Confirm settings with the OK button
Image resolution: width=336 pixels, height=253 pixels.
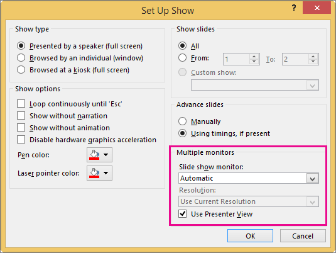click(x=250, y=236)
